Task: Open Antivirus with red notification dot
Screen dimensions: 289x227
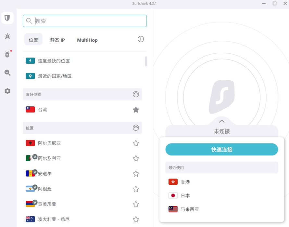Action: coord(7,54)
